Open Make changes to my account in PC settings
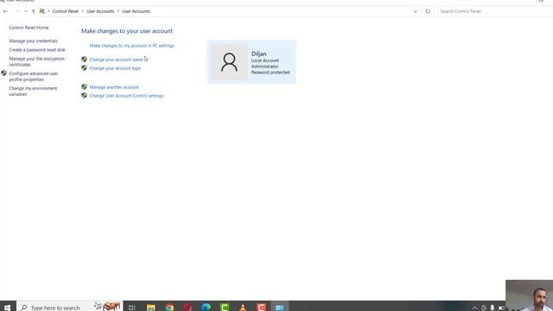 [131, 46]
